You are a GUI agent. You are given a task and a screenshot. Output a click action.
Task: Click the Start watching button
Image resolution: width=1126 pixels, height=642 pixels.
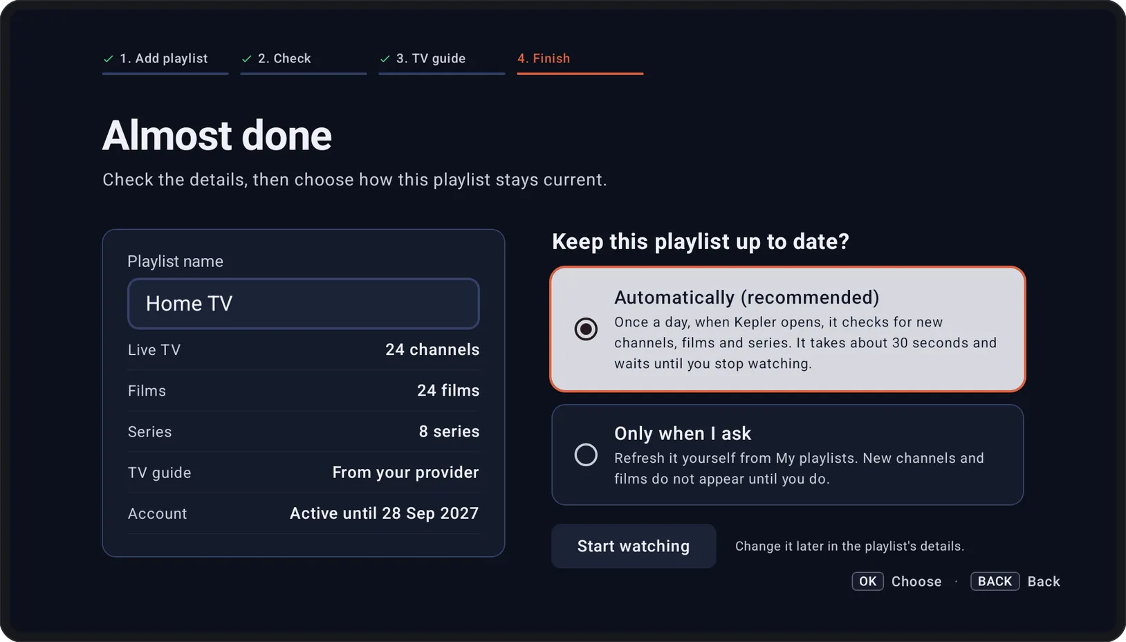pos(634,546)
